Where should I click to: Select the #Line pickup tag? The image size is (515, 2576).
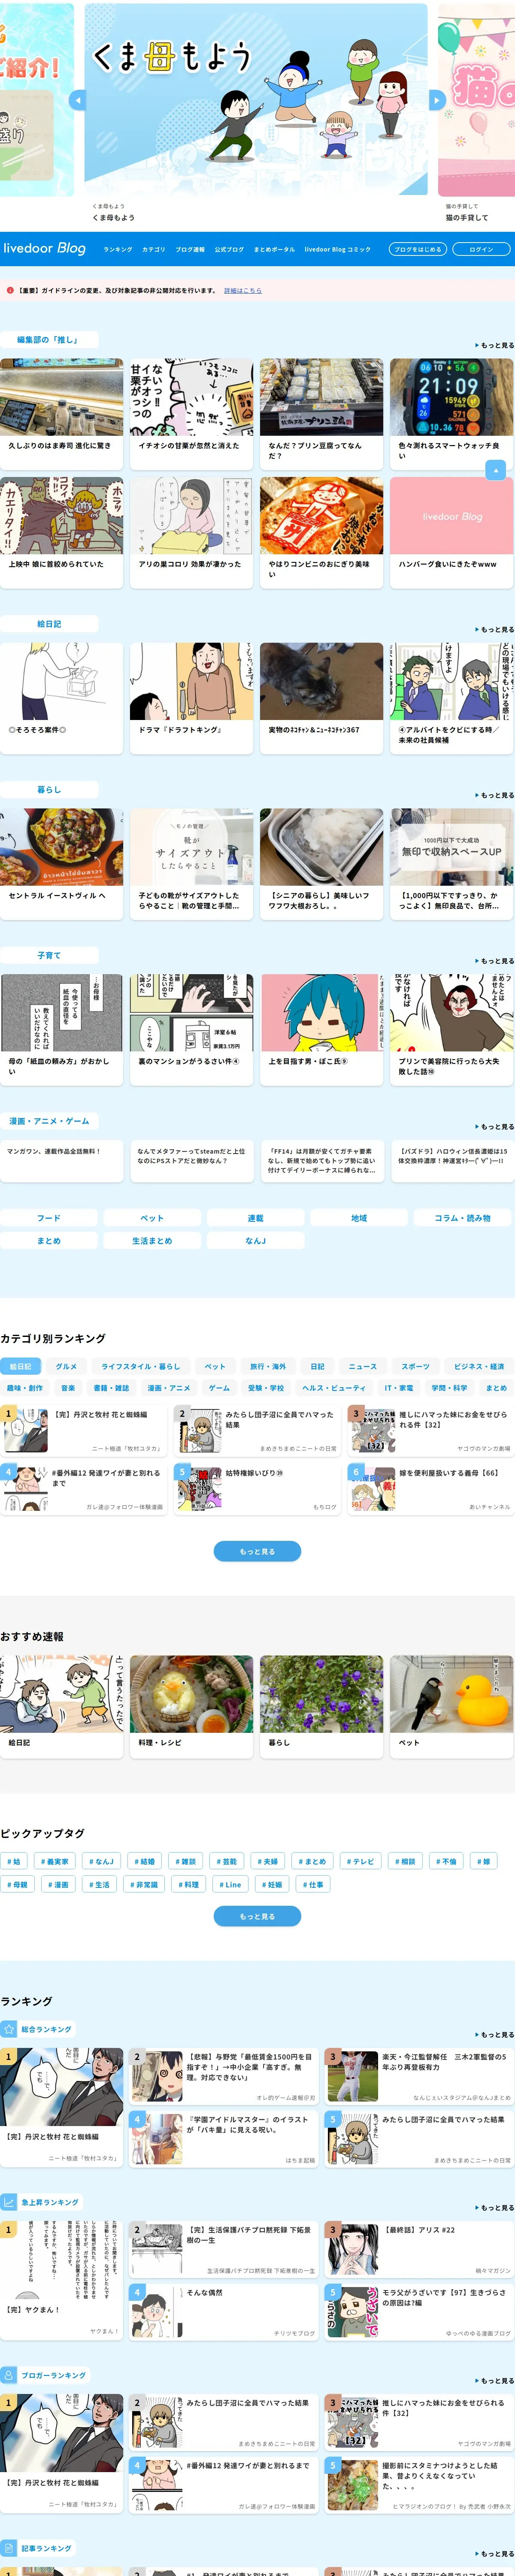[230, 1884]
